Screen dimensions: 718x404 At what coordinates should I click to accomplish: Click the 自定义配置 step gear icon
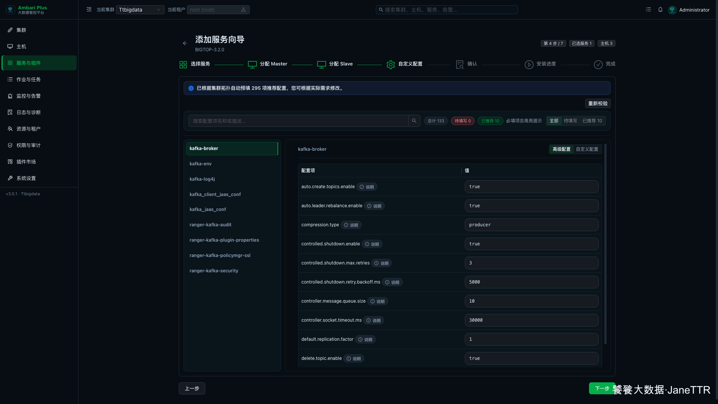click(391, 65)
